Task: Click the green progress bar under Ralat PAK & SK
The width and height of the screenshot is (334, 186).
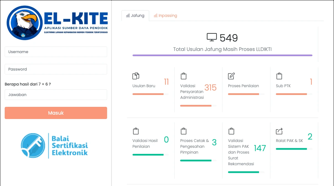Action: (291, 149)
